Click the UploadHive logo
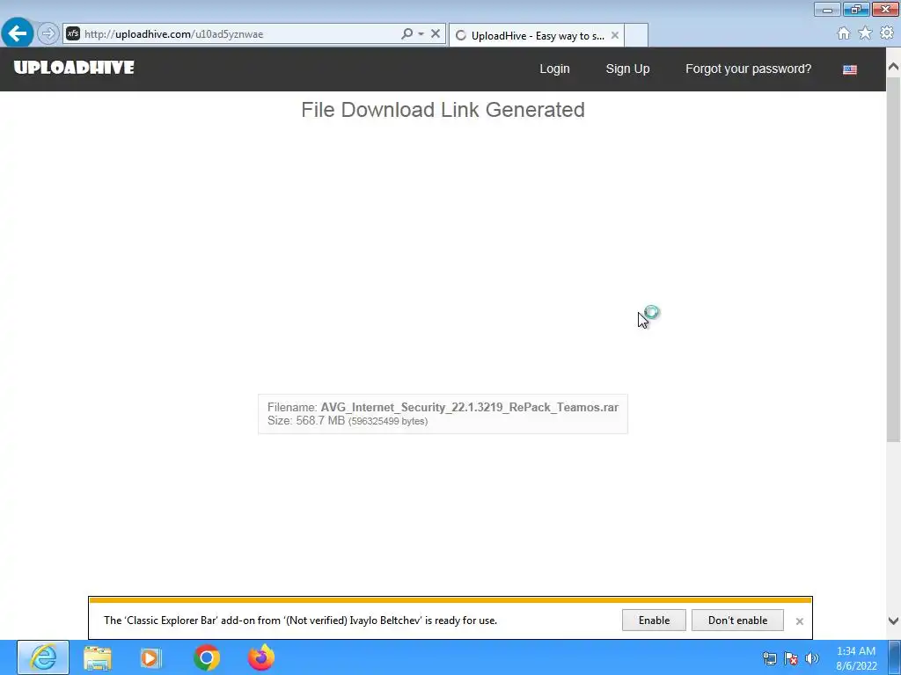 pos(74,68)
